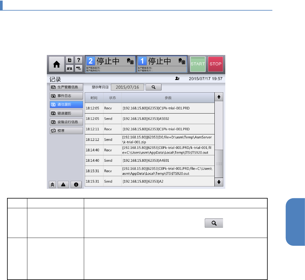This screenshot has height=280, width=305.
Task: Click the logged-in user icon near date
Action: pyautogui.click(x=177, y=79)
